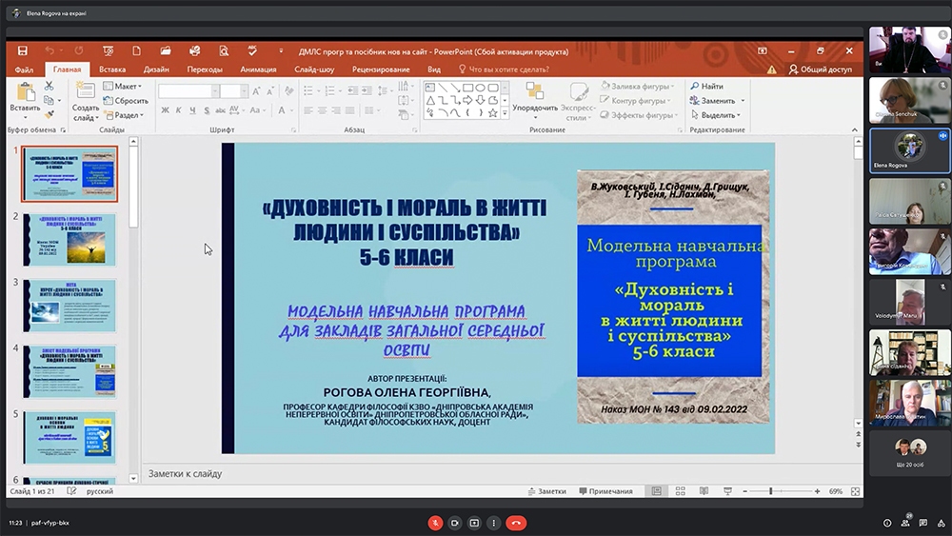
Task: Switch to slide sorter view icon
Action: 679,491
